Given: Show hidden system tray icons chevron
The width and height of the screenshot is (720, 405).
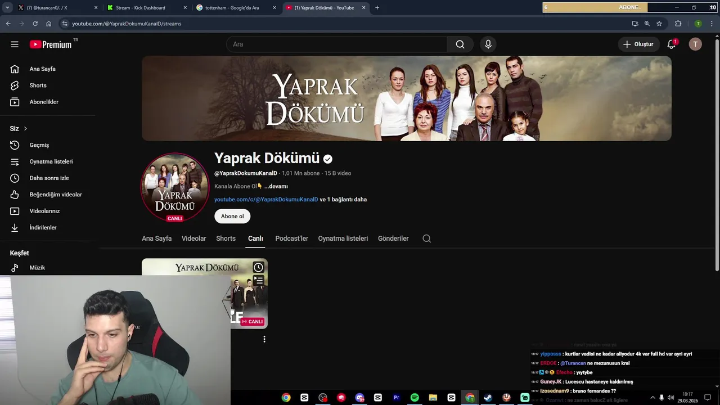Looking at the screenshot, I should click(652, 398).
